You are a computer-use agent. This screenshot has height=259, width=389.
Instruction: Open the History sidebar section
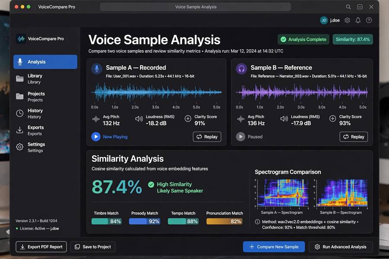(45, 114)
